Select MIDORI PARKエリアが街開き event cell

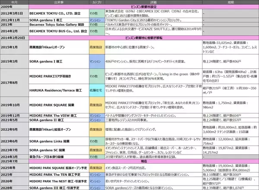click(59, 76)
